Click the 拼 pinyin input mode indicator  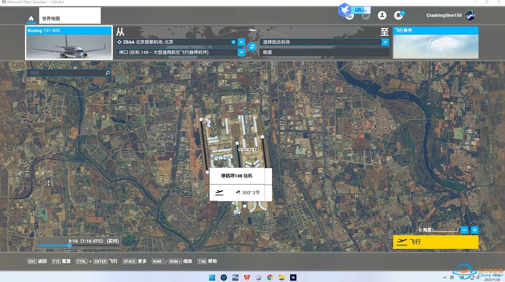coord(462,278)
